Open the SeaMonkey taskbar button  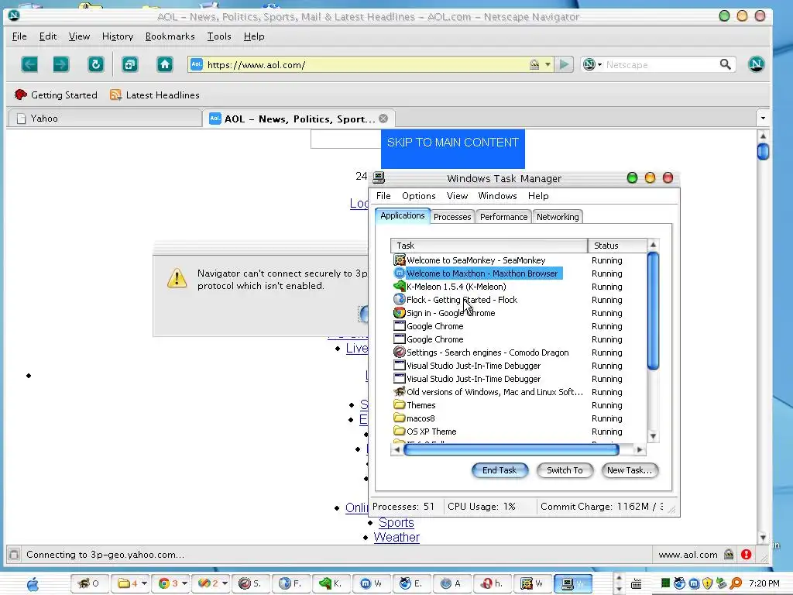click(532, 583)
